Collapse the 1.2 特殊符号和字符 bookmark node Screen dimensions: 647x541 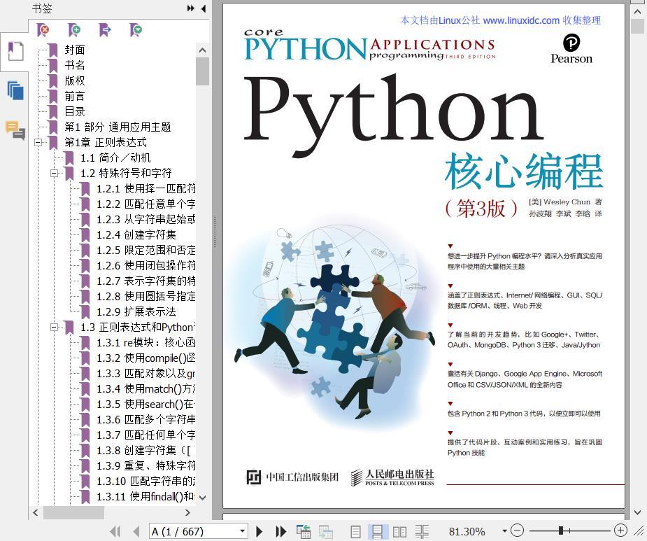(x=54, y=173)
